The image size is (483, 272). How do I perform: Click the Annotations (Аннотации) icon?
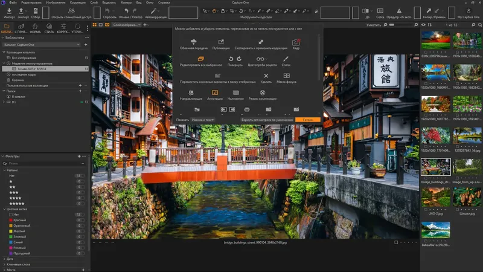[214, 92]
